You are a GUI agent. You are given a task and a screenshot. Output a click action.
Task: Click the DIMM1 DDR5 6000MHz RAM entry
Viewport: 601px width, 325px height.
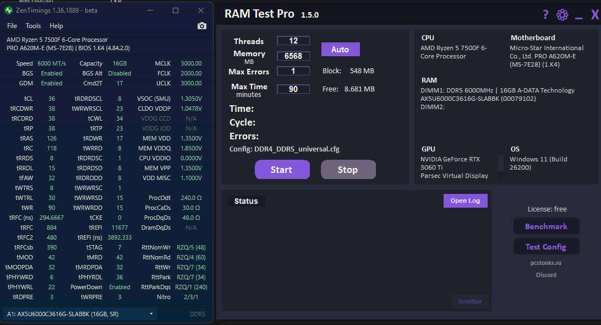pyautogui.click(x=498, y=94)
